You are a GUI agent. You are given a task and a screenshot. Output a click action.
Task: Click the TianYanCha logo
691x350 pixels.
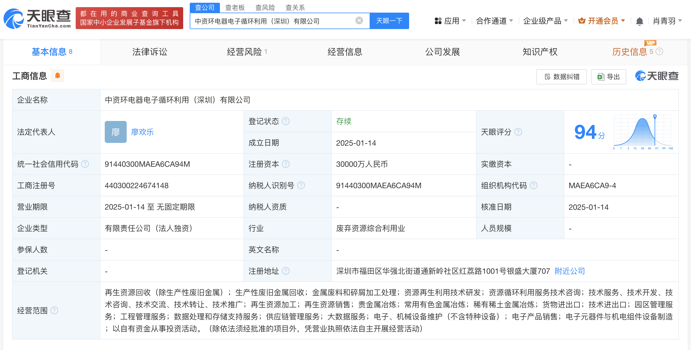(x=37, y=18)
